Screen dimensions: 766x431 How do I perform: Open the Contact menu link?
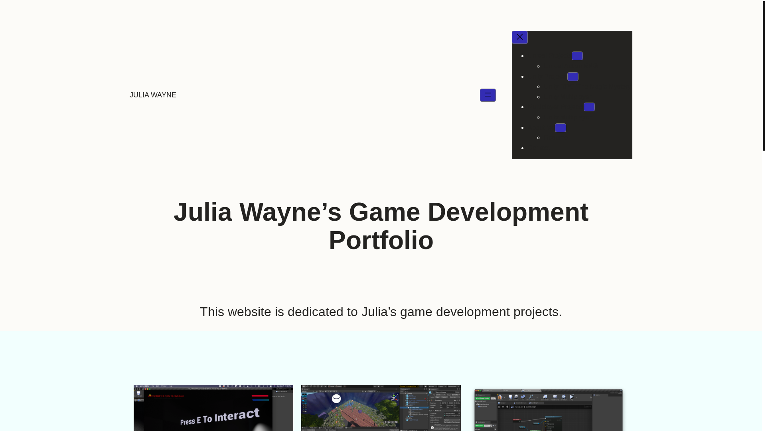539,148
